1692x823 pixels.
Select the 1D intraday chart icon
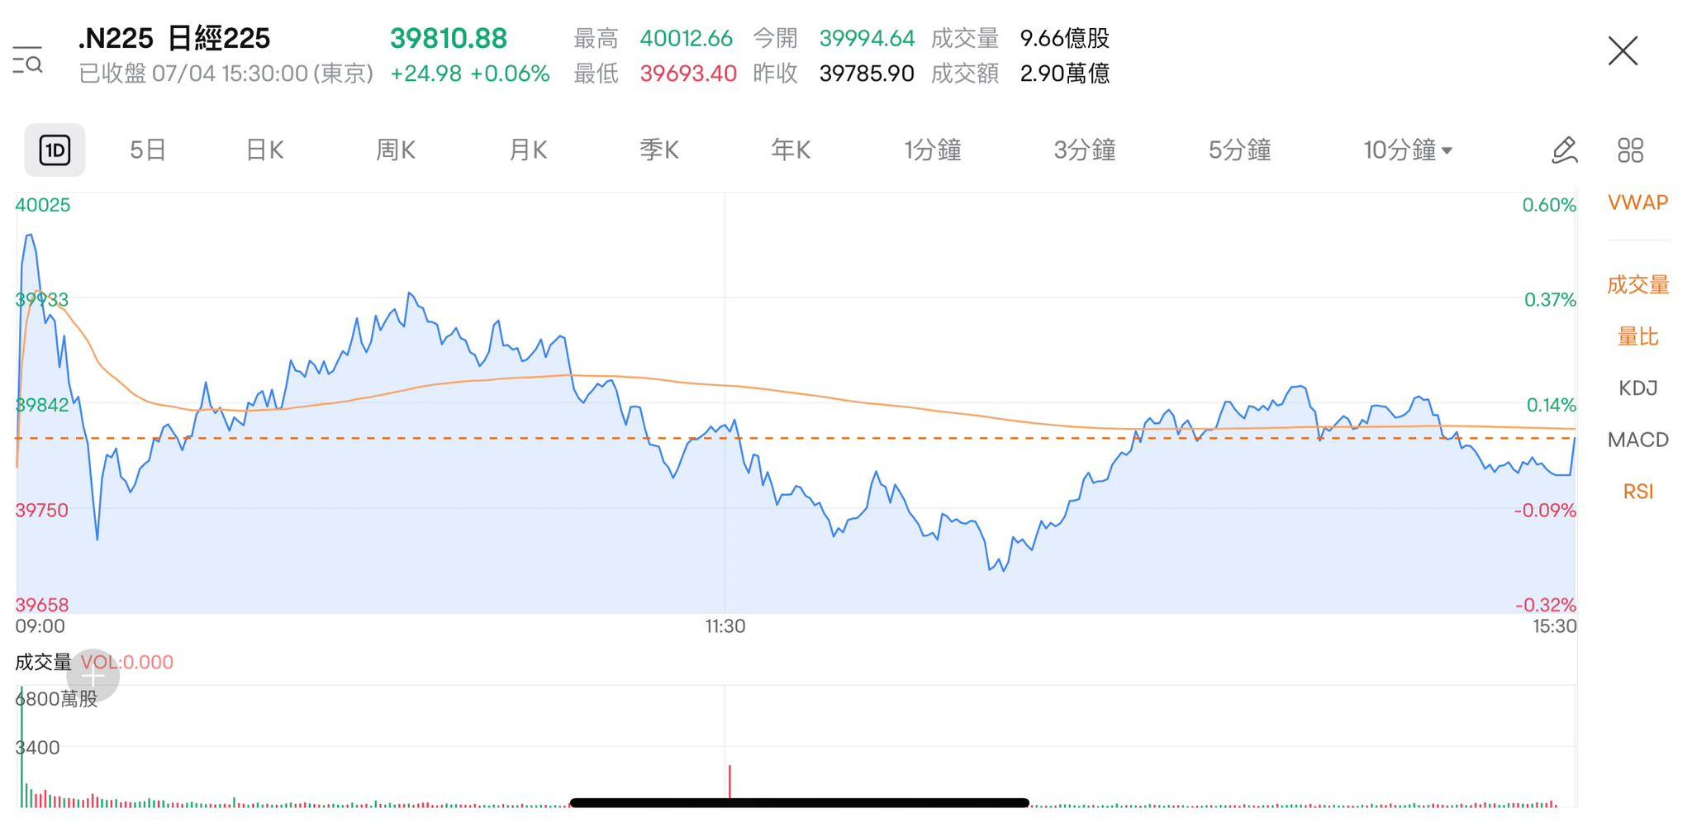55,150
